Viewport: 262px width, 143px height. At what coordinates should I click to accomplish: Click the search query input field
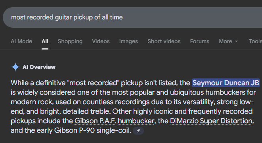coord(132,17)
